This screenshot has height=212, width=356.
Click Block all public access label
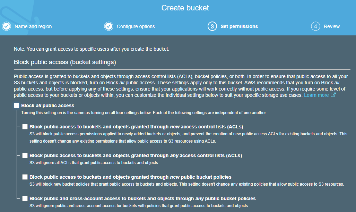48,105
